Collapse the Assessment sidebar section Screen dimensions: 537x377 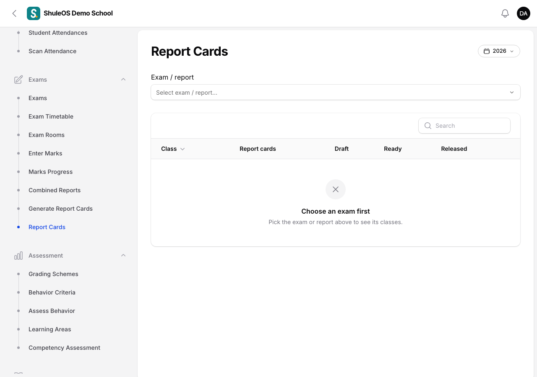[123, 256]
